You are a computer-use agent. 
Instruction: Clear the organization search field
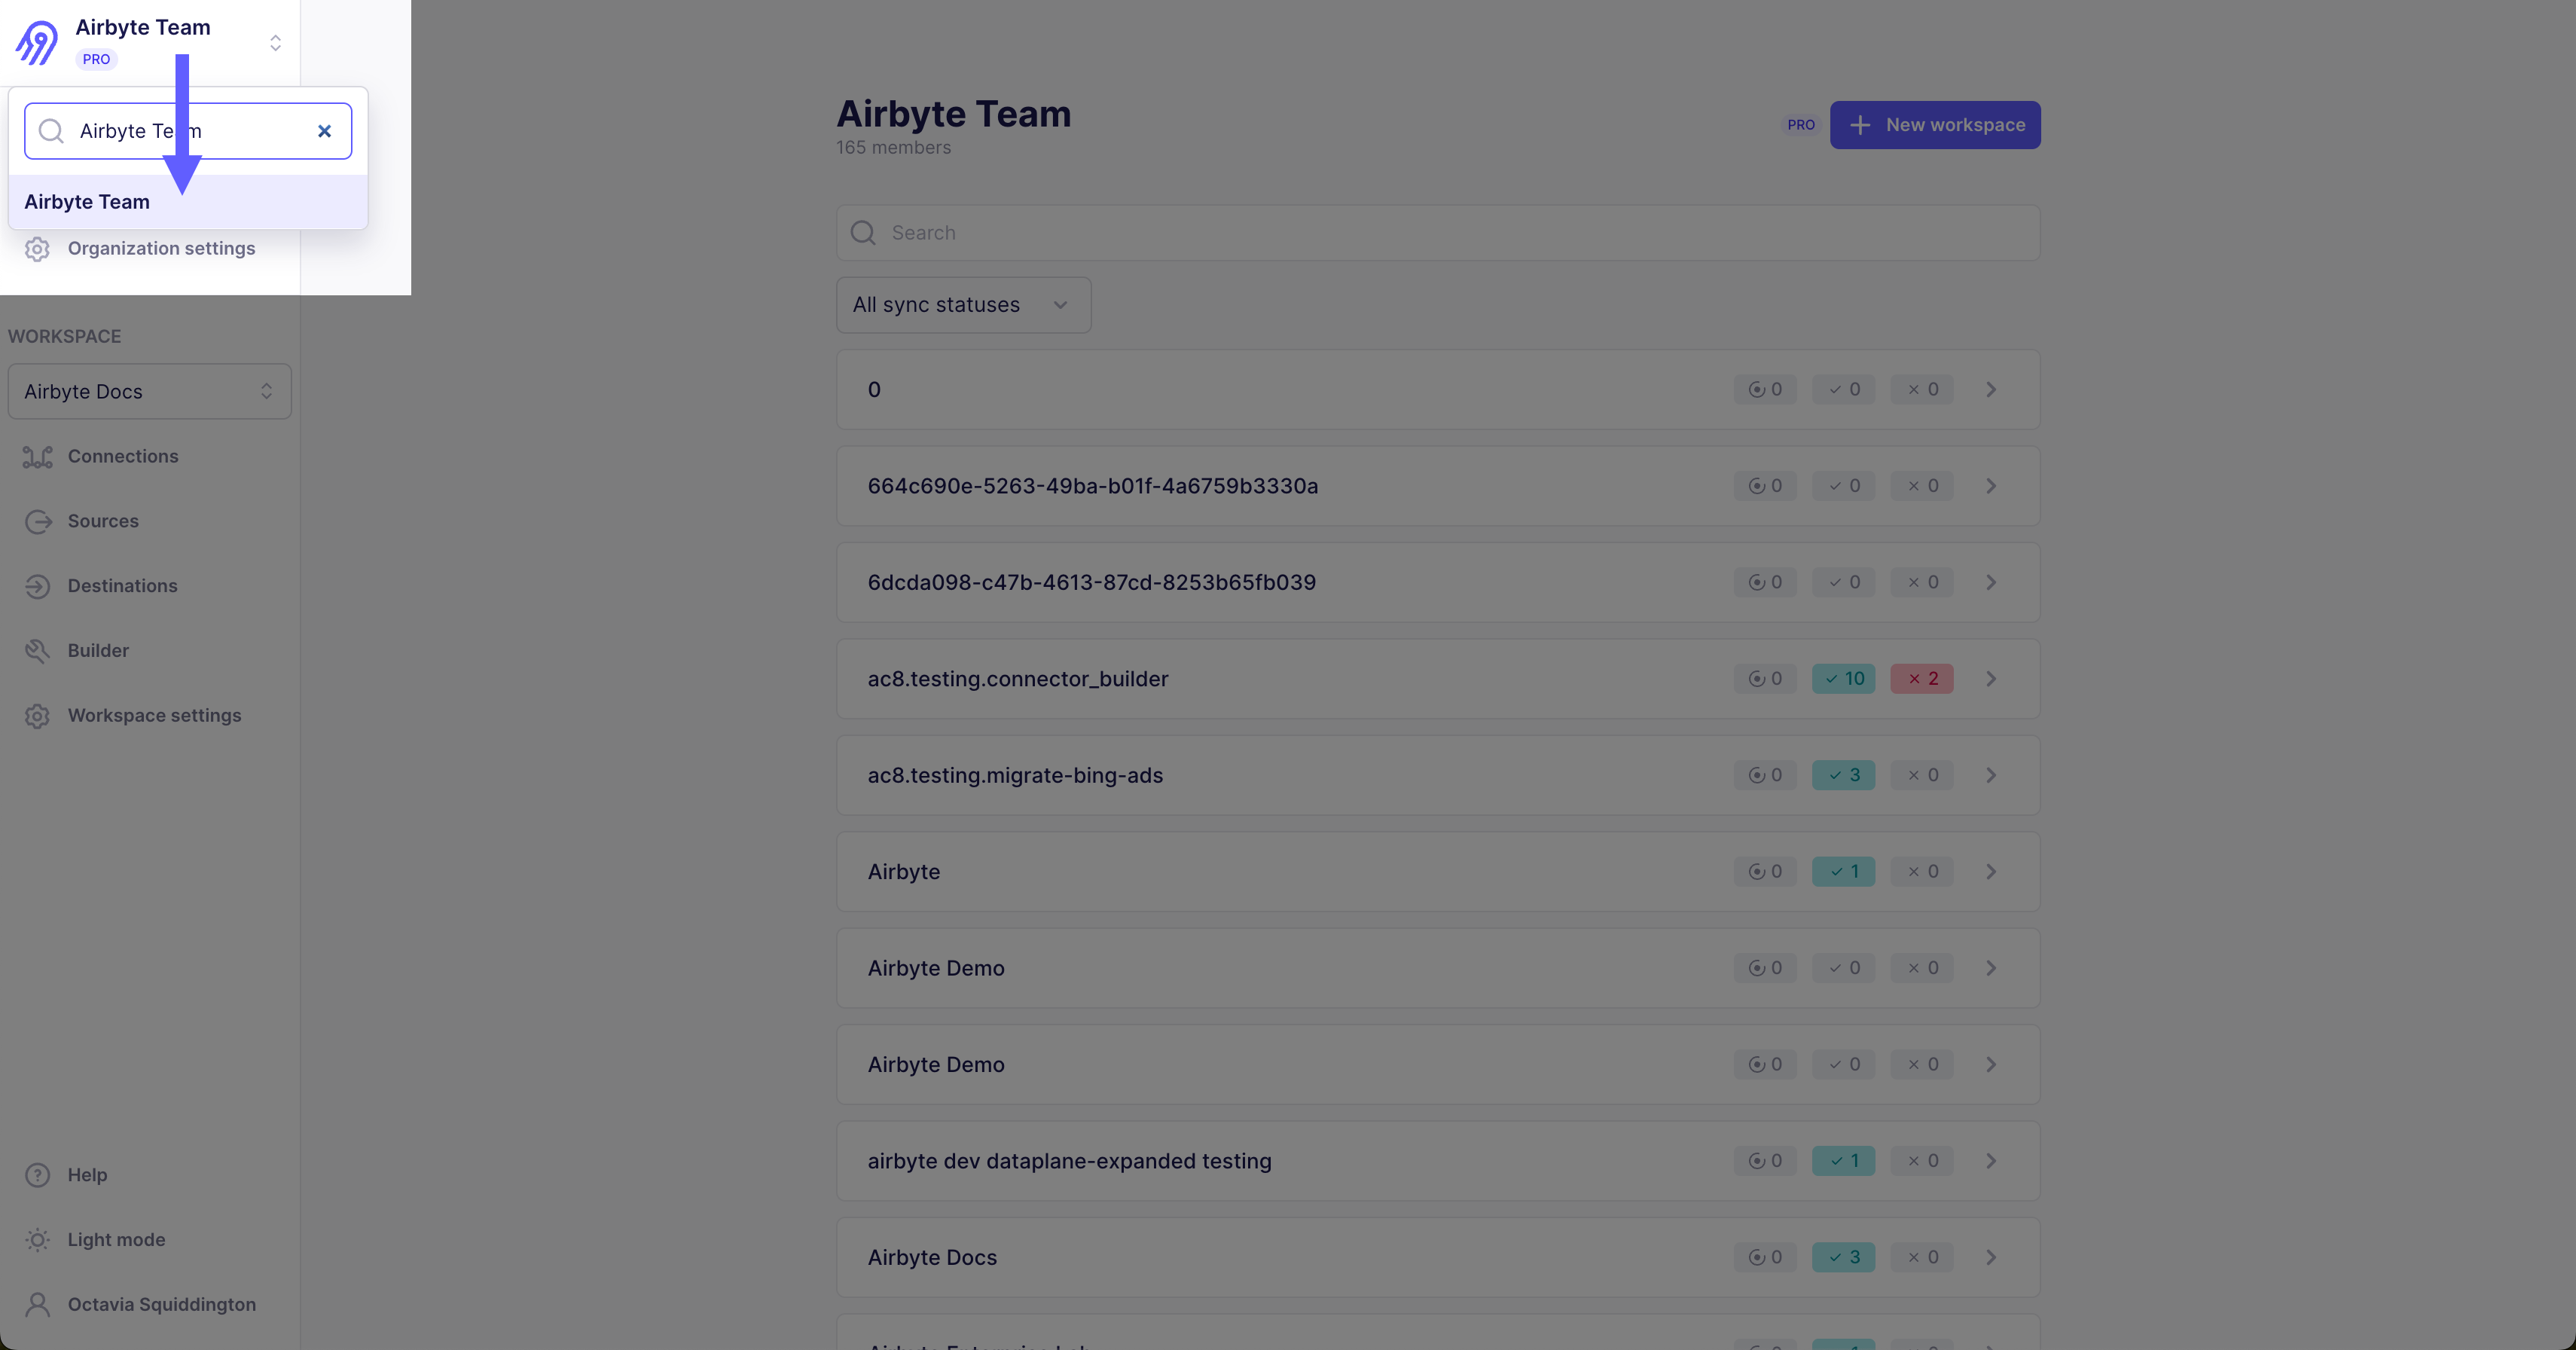pyautogui.click(x=324, y=131)
